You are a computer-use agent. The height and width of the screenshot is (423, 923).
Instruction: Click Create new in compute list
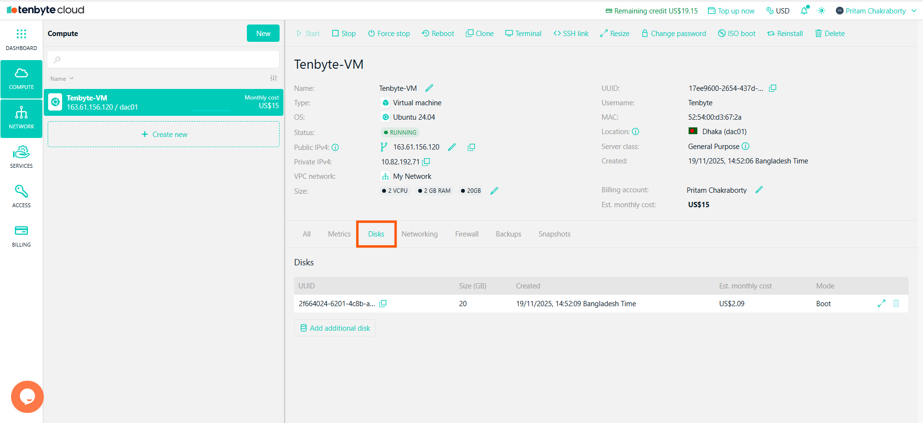[164, 134]
